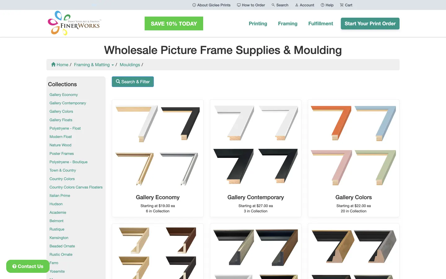
Task: Select Gallery Contemporary in Collections sidebar
Action: tap(68, 103)
